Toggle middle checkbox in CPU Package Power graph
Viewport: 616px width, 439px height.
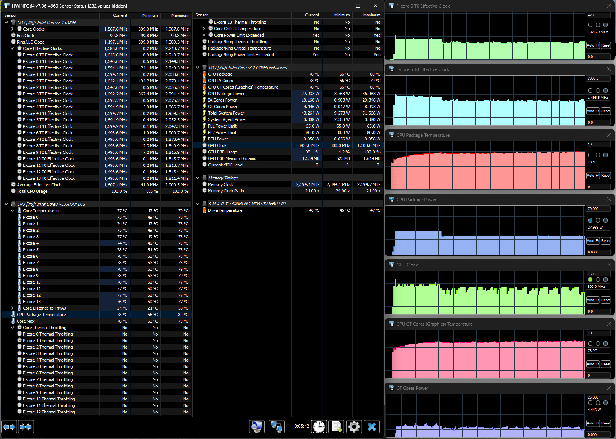[598, 220]
